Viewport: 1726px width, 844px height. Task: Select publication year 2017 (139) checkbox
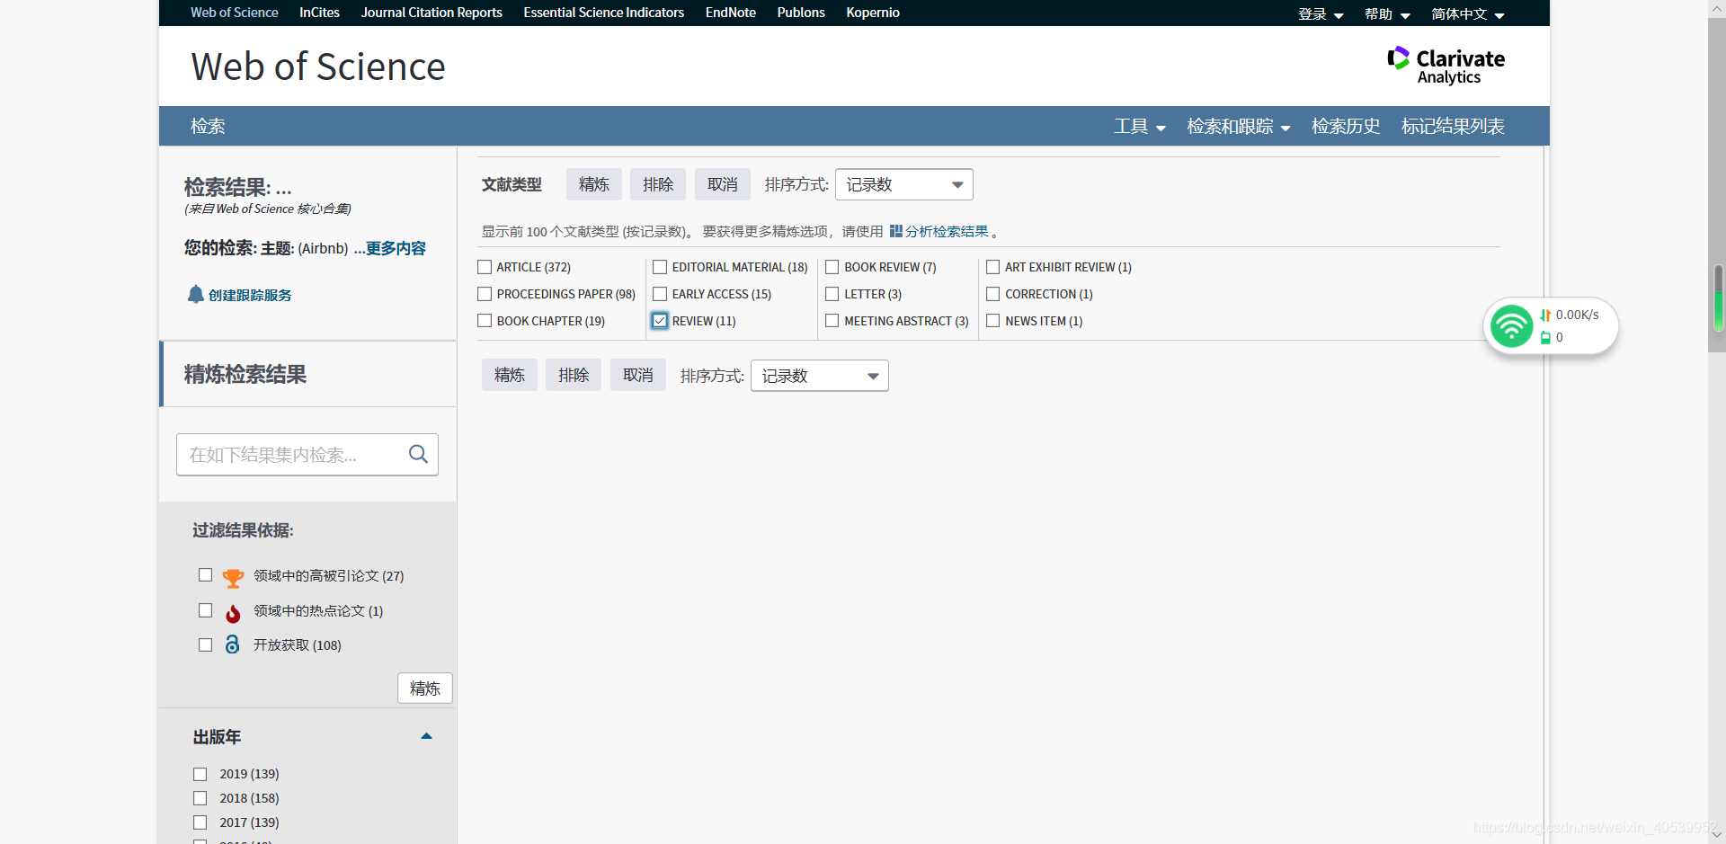coord(200,822)
